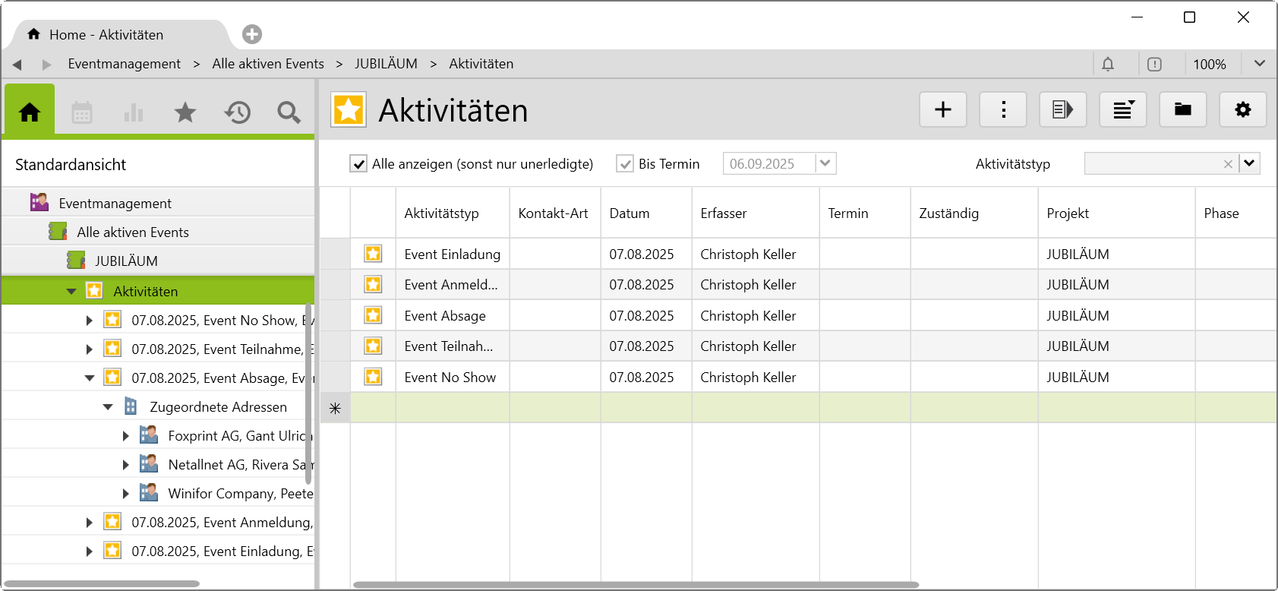Click star icon of Event Anmeld... row
The width and height of the screenshot is (1278, 591).
[373, 284]
